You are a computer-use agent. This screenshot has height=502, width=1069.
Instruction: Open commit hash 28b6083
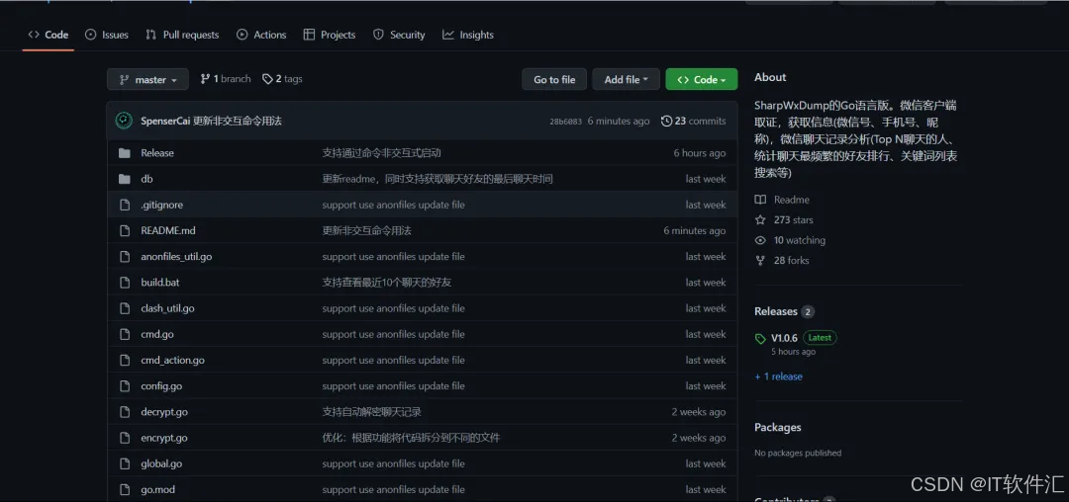tap(565, 122)
